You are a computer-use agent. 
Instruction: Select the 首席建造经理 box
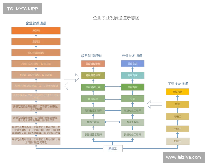click(x=93, y=64)
